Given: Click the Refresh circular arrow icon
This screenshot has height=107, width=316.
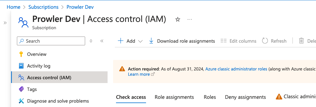Looking at the screenshot, I should click(265, 41).
